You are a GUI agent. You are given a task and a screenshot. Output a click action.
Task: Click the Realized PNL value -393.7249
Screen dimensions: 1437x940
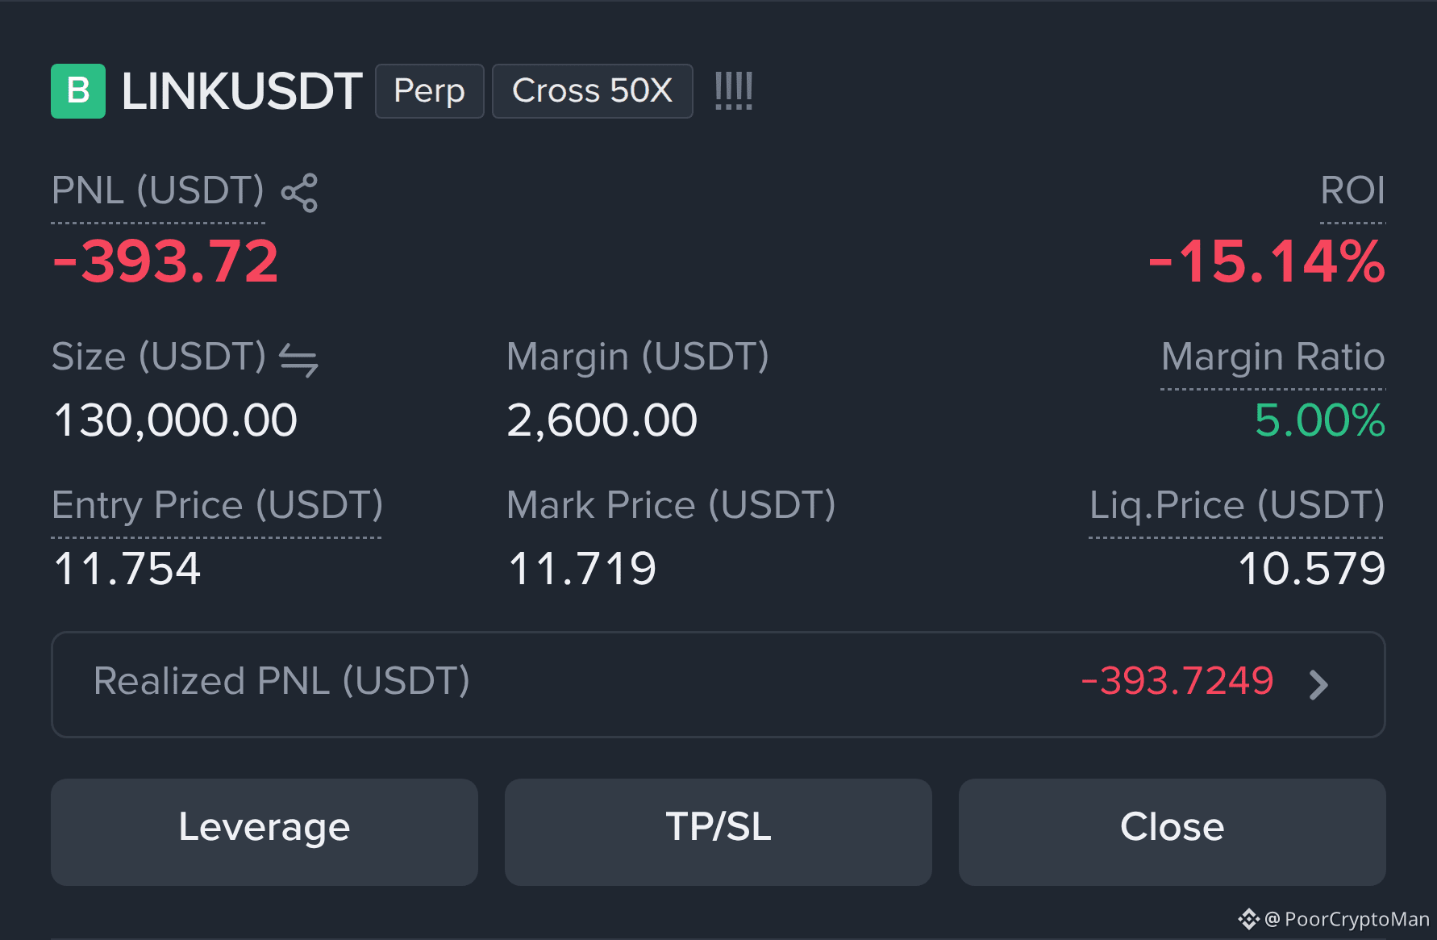[x=1177, y=681]
